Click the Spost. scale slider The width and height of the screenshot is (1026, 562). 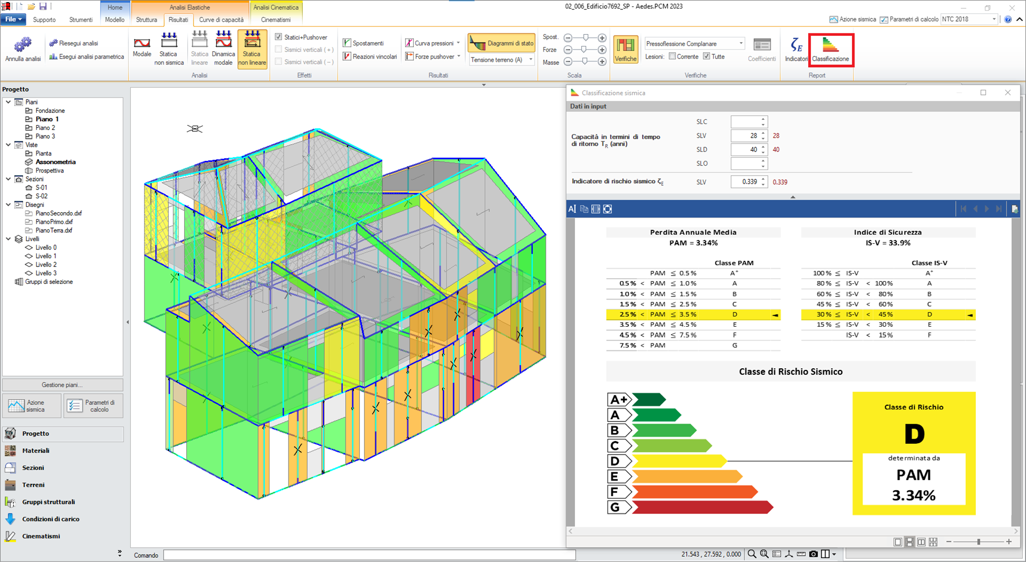click(584, 37)
